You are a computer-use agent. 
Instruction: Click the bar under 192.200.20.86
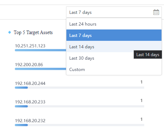pyautogui.click(x=40, y=69)
